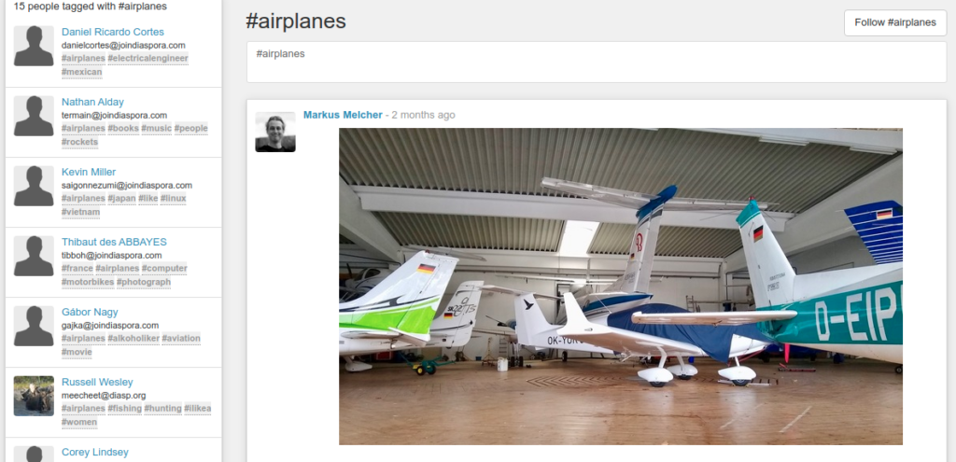Open the #vietnam tag under Kevin Miller
The image size is (956, 462).
click(81, 212)
